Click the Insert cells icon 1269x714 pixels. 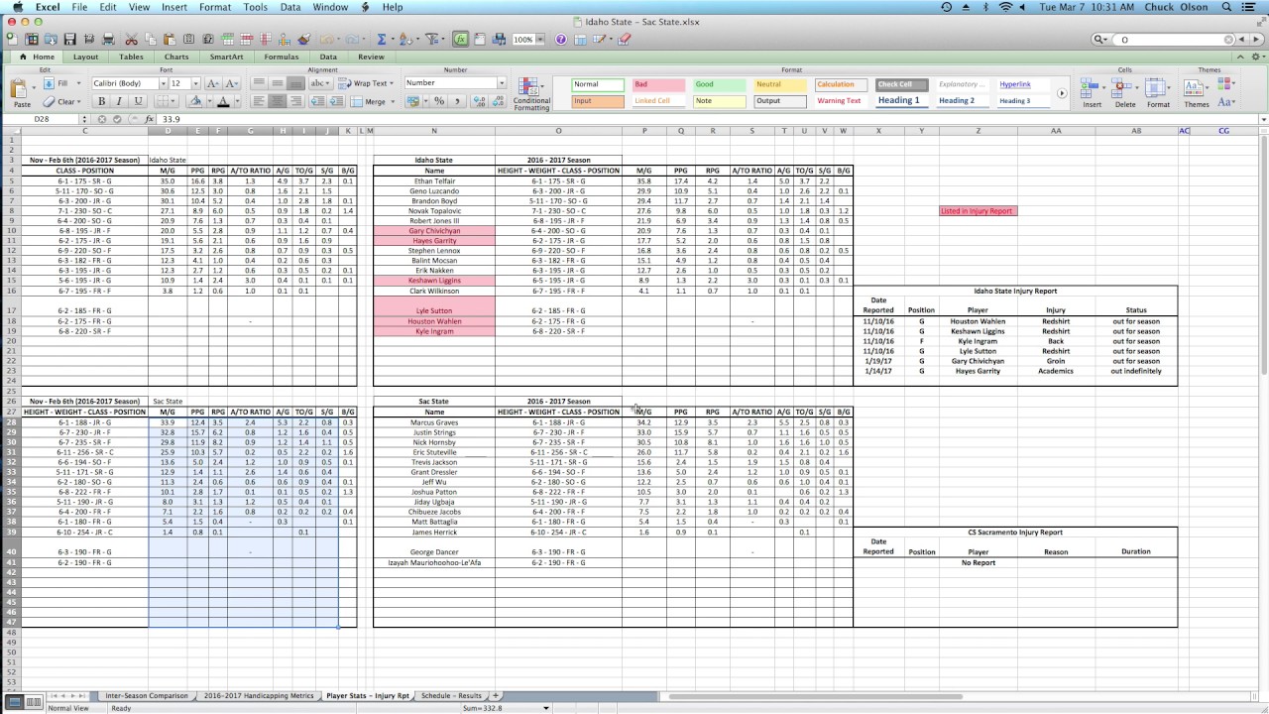click(x=1092, y=90)
